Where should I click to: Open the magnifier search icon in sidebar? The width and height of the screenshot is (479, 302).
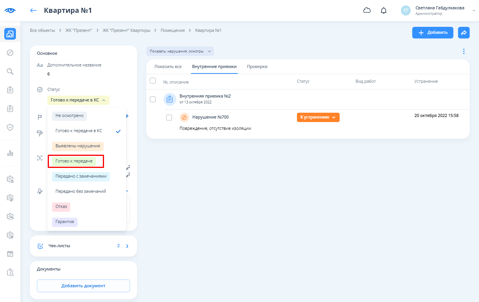coord(10,71)
